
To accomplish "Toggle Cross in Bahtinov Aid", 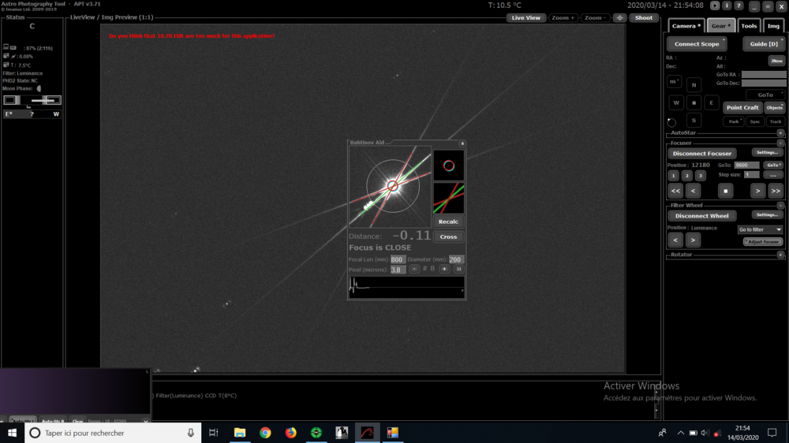I will 448,236.
